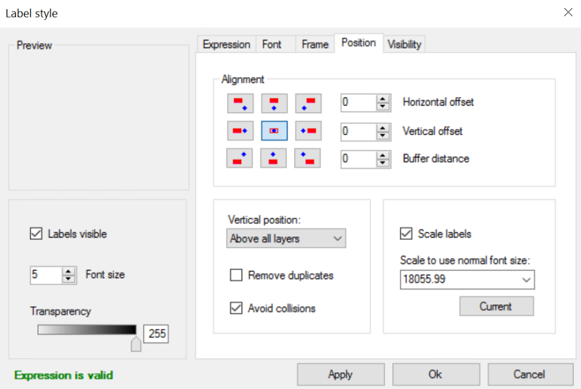Adjust the Transparency slider handle
The width and height of the screenshot is (581, 389).
pos(136,344)
